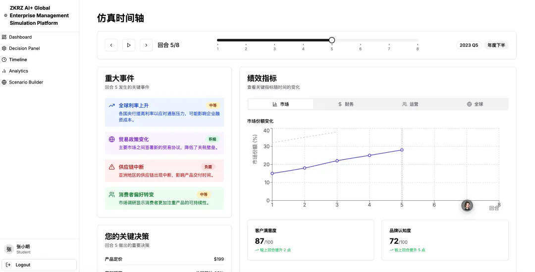This screenshot has width=535, height=272.
Task: Click the 您的关键决策 section heading
Action: point(127,236)
